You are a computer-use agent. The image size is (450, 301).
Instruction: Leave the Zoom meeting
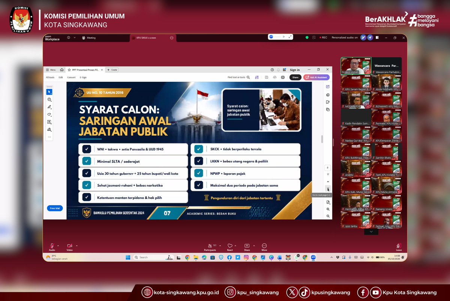click(x=399, y=247)
